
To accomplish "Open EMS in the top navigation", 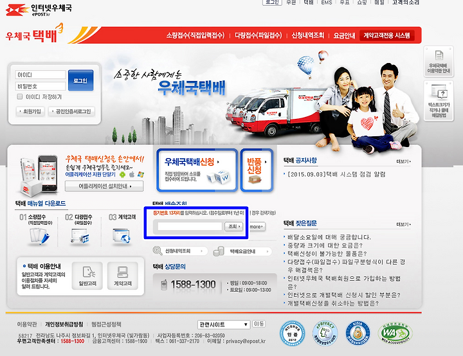I will coord(327,3).
